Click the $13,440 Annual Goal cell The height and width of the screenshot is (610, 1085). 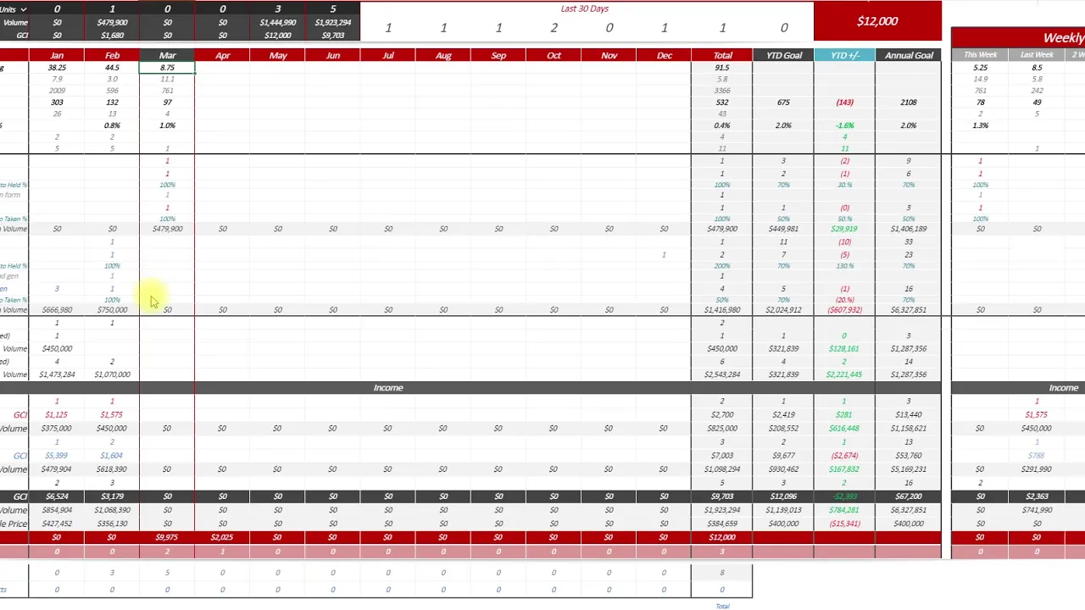(x=909, y=415)
